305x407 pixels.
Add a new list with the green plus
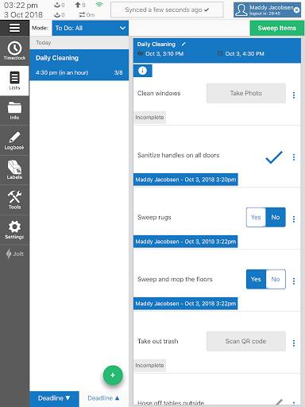coord(113,375)
